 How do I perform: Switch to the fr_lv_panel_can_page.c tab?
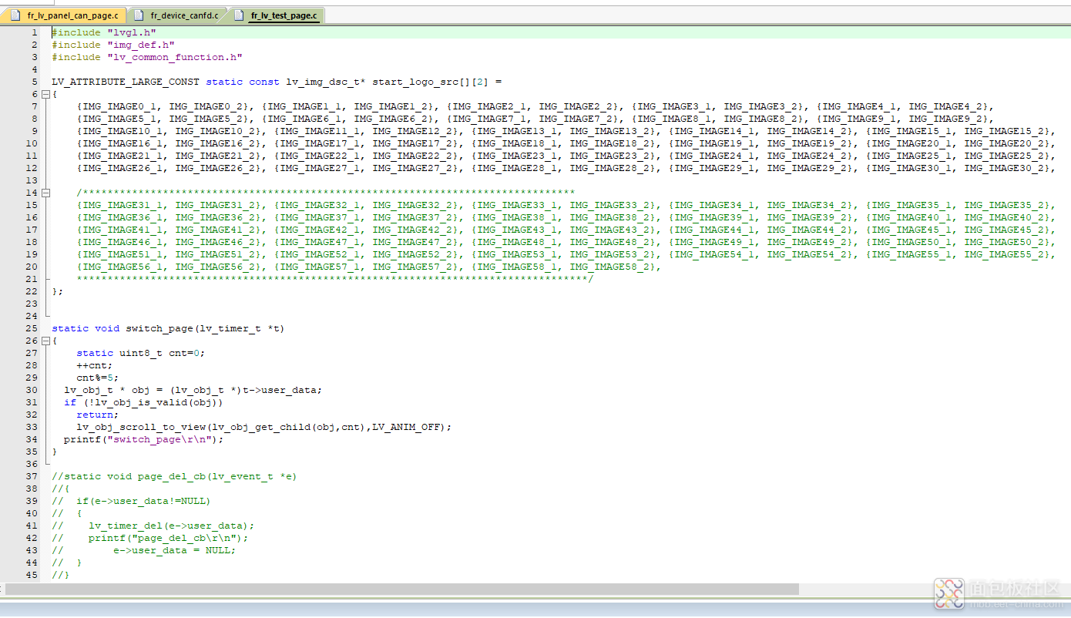tap(65, 15)
